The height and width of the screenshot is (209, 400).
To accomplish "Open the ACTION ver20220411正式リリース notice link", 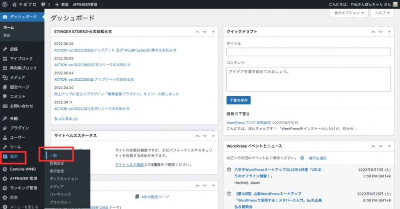I will coord(92,109).
